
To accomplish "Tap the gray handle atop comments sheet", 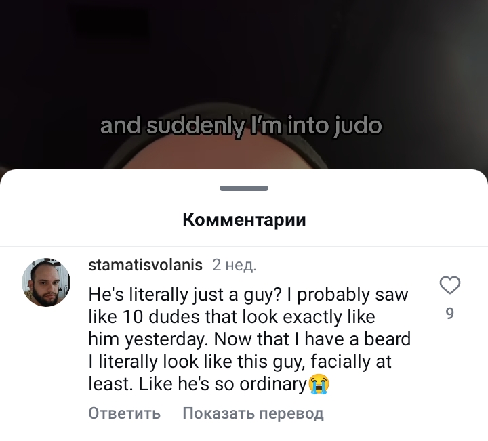I will tap(244, 188).
